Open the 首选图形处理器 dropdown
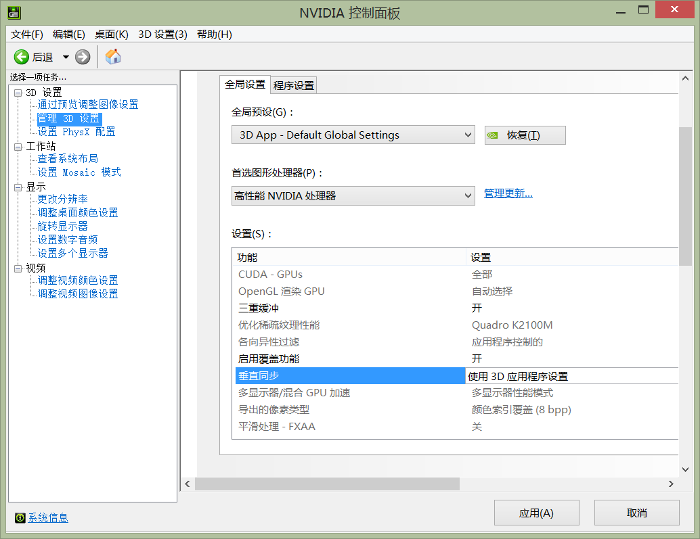This screenshot has width=700, height=539. click(353, 195)
